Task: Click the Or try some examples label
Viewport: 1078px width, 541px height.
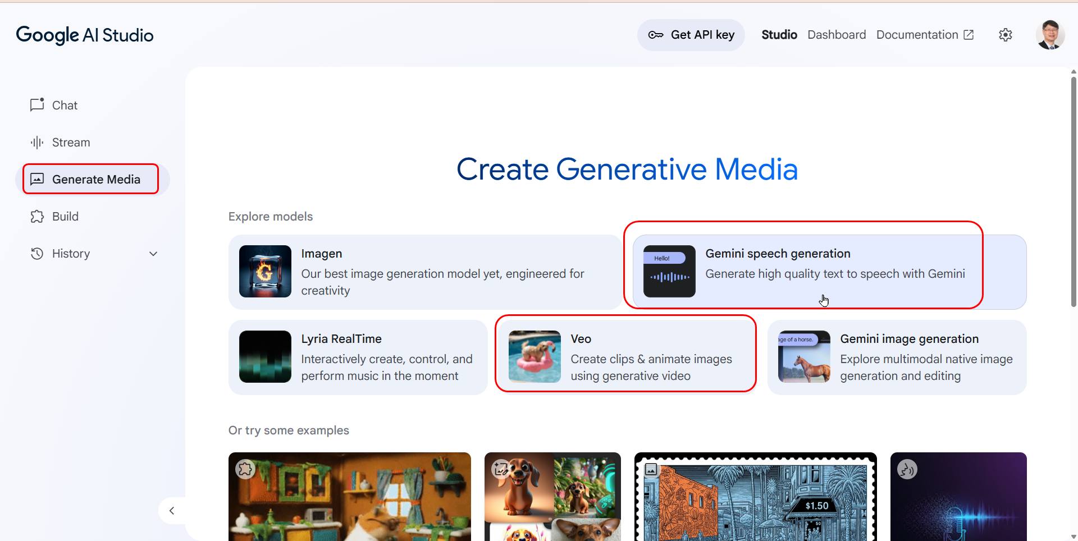Action: pyautogui.click(x=289, y=430)
